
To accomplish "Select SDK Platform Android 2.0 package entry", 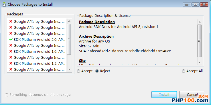I will pyautogui.click(x=37, y=40).
